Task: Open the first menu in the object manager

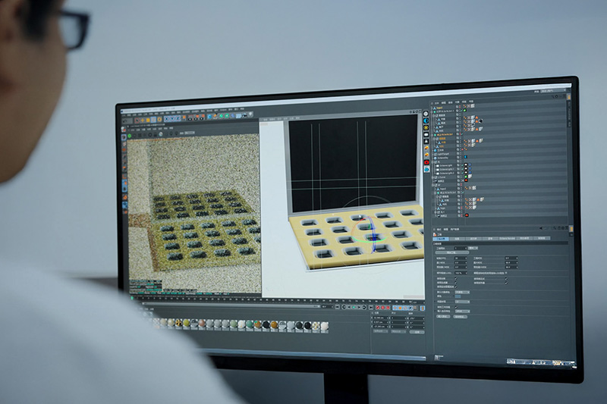Action: [x=436, y=102]
